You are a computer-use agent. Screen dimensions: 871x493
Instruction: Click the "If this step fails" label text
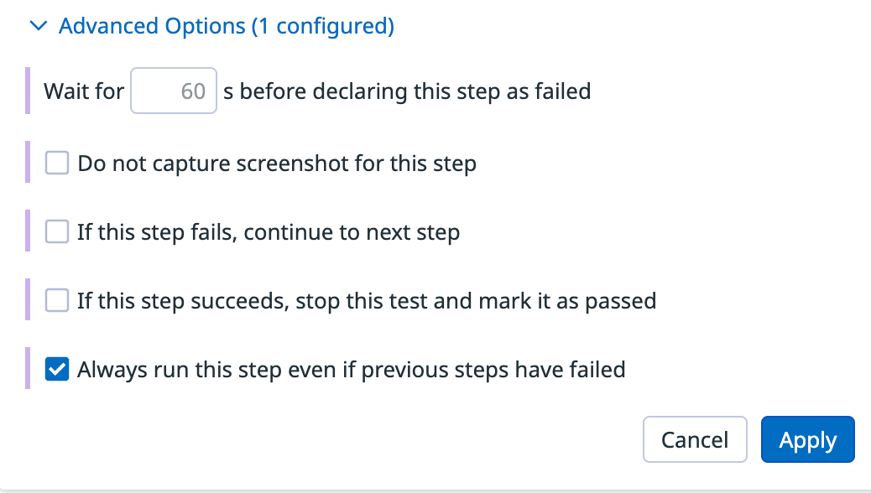269,231
